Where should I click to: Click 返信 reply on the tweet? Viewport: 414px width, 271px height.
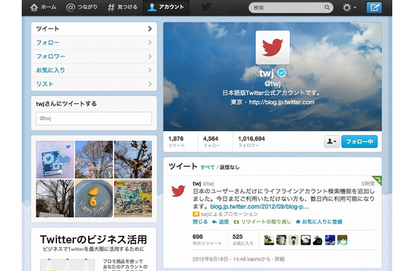[221, 222]
